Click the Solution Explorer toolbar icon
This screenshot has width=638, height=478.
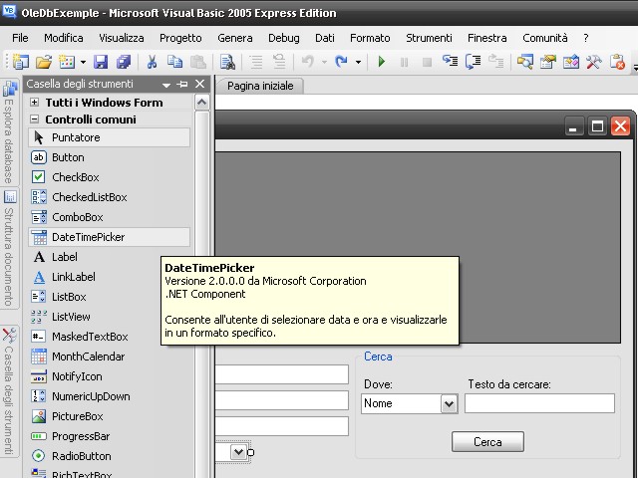click(525, 62)
